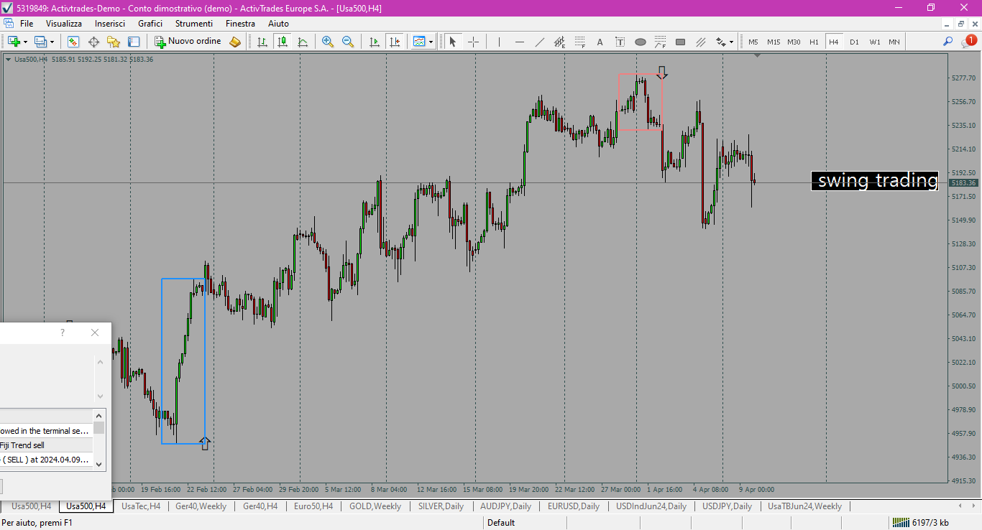Viewport: 982px width, 530px height.
Task: Select the parallel lines tool in the drawing toolbar
Action: 700,42
